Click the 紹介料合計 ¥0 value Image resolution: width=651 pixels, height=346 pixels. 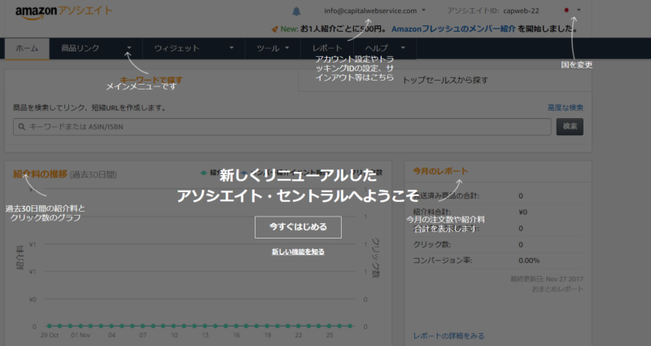(x=522, y=212)
